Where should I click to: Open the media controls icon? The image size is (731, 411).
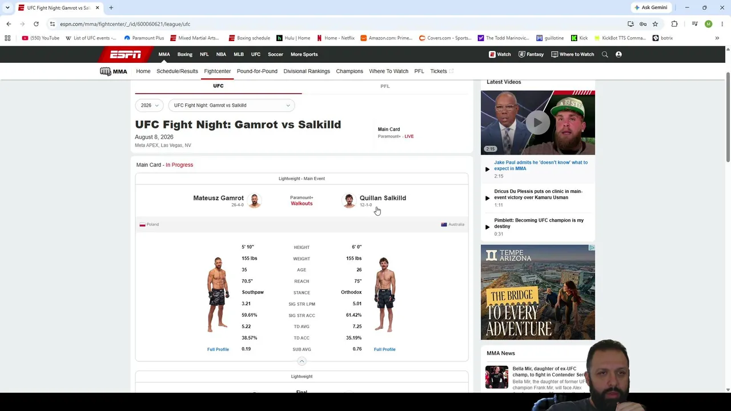tap(695, 24)
